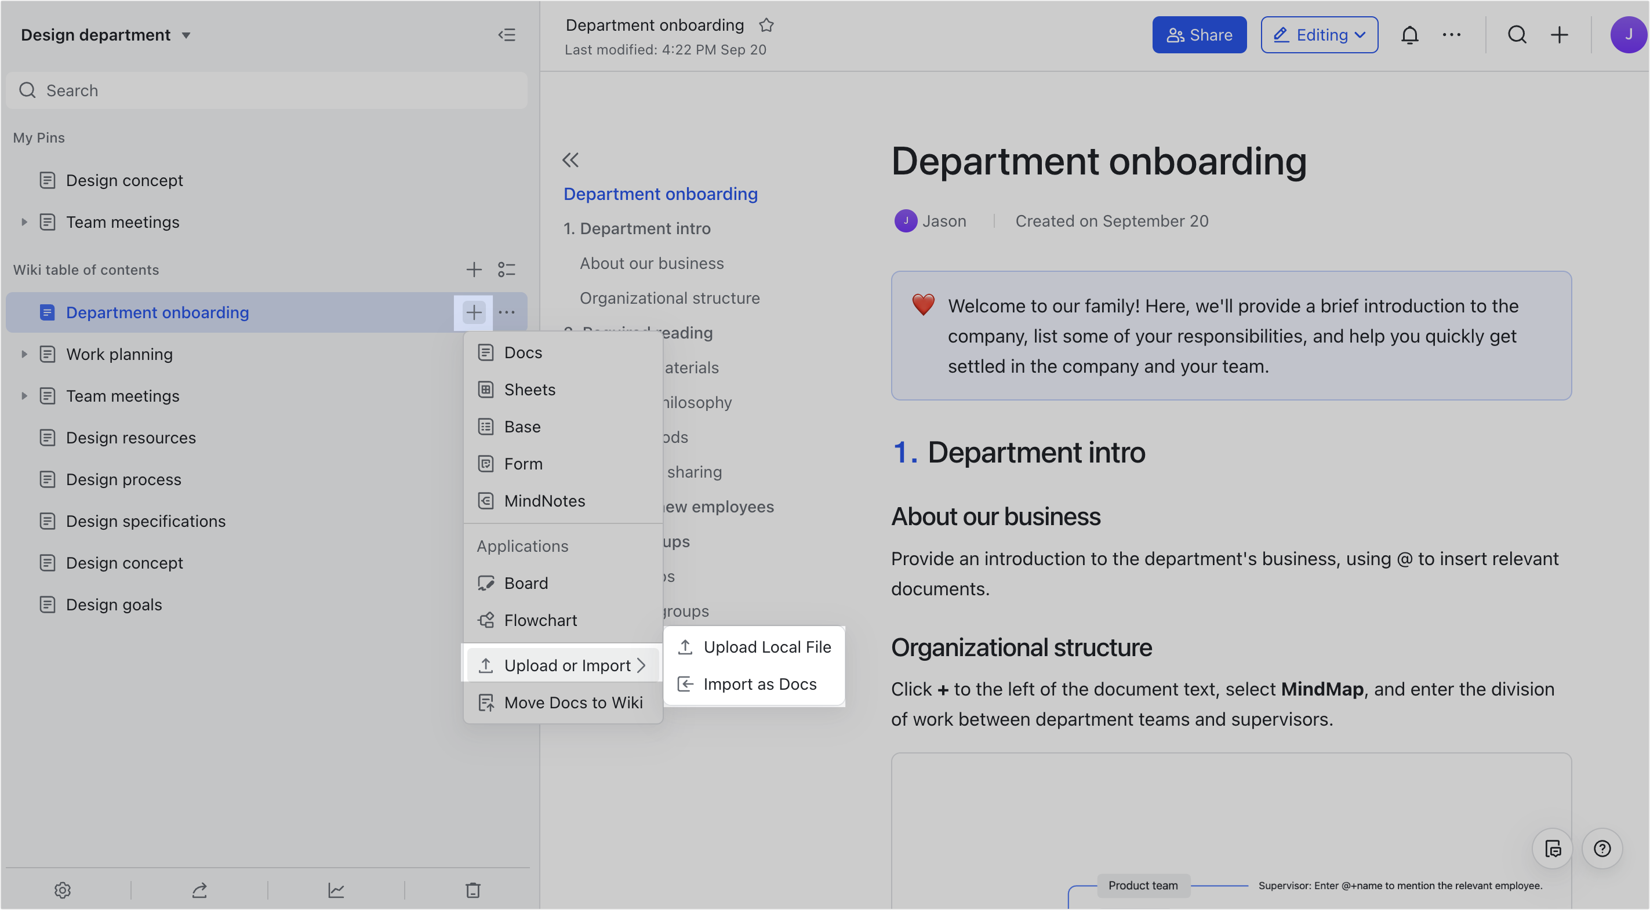Select Board under Applications
The image size is (1650, 910).
(x=562, y=583)
